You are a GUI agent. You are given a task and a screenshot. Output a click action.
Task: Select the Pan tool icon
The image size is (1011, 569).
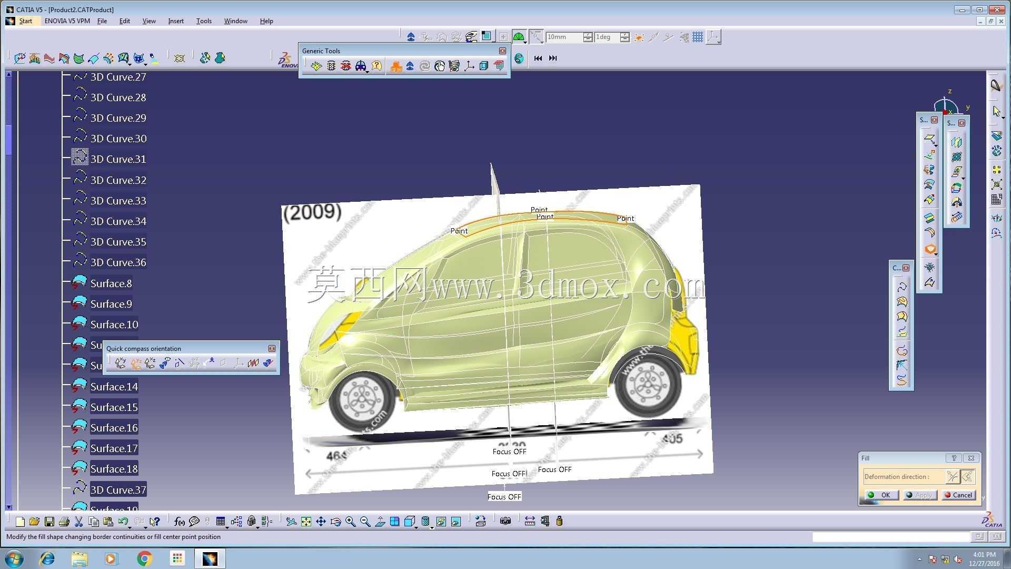pyautogui.click(x=321, y=522)
